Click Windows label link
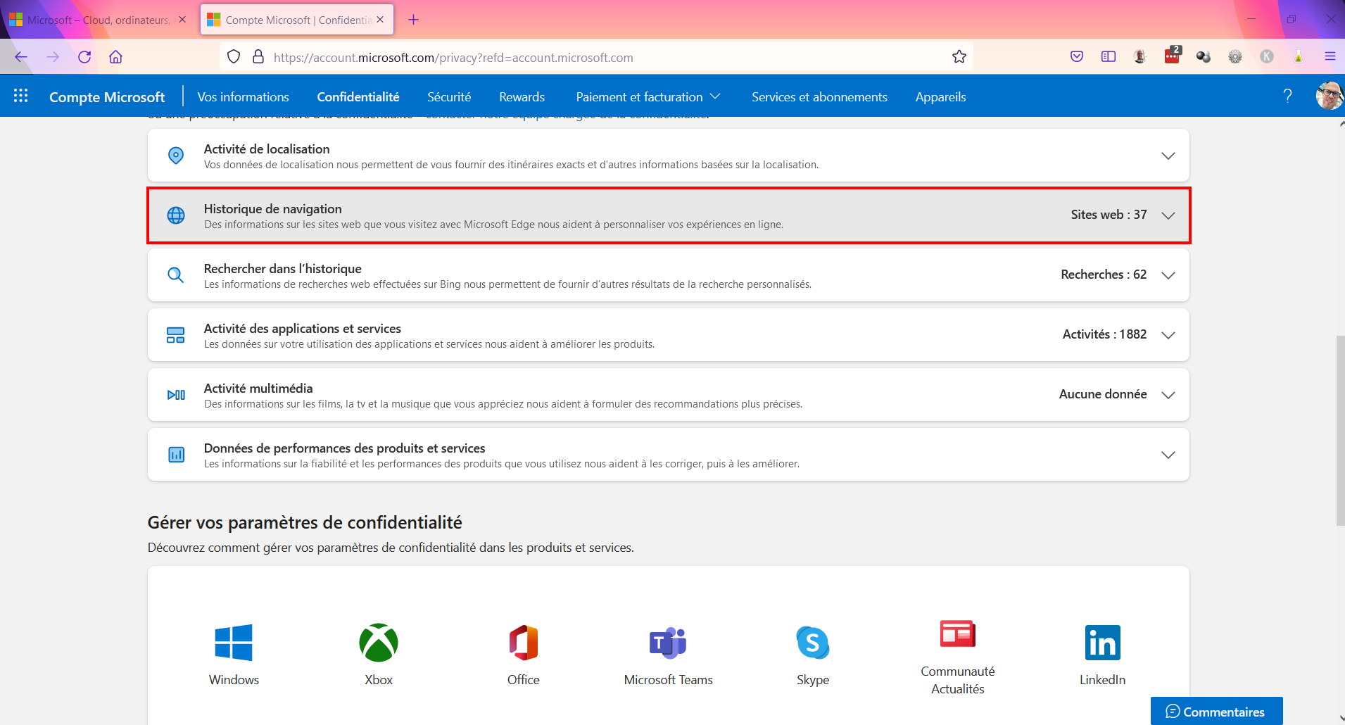1345x725 pixels. [234, 680]
